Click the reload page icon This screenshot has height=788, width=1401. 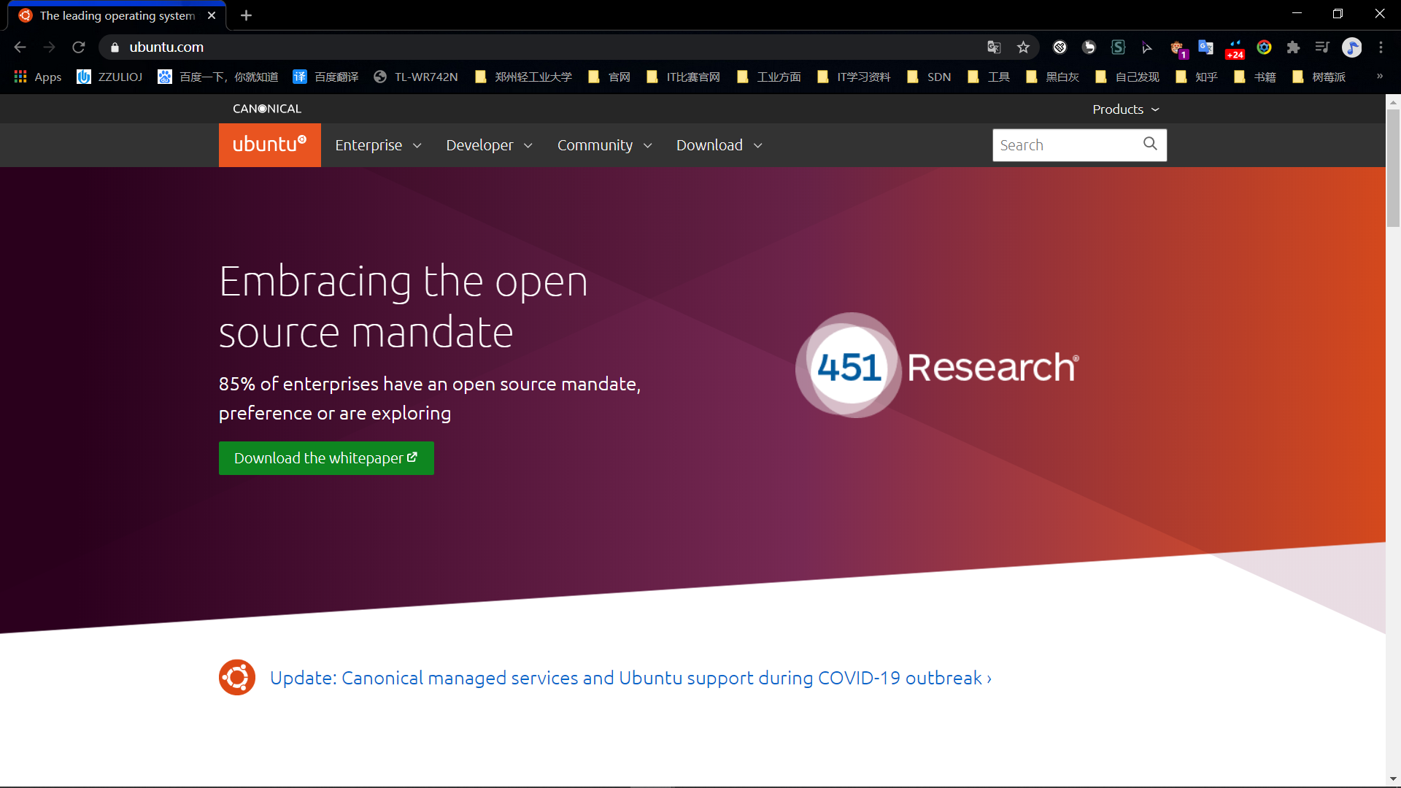coord(79,47)
